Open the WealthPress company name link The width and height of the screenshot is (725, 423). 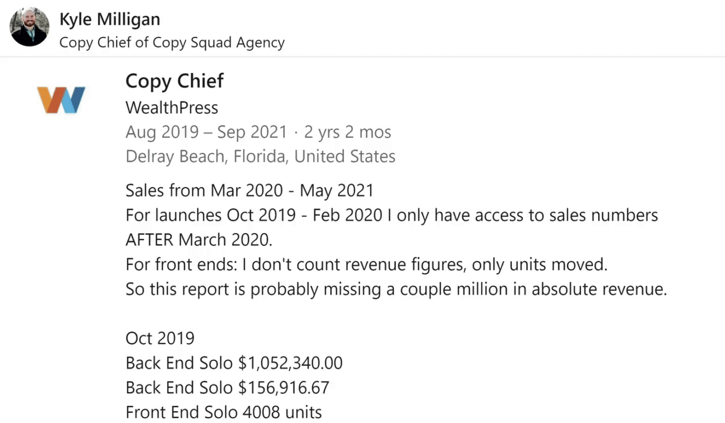coord(172,107)
